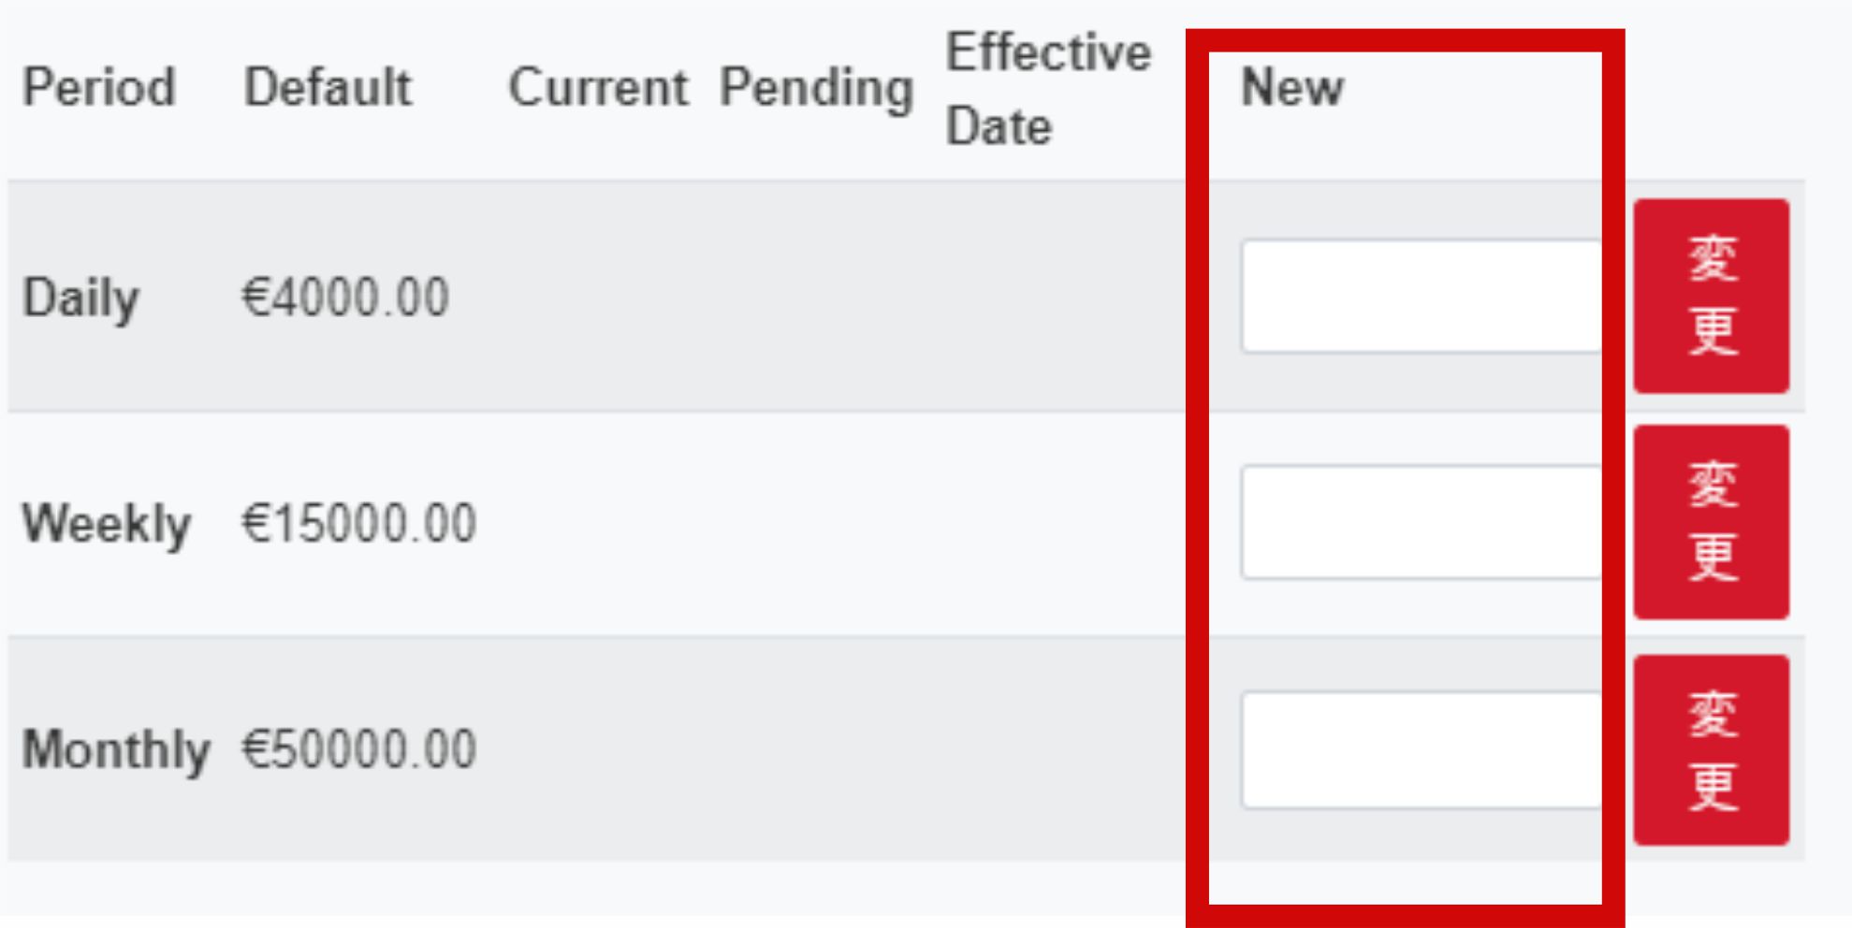Click the Period column header
The height and width of the screenshot is (928, 1852).
coord(99,88)
